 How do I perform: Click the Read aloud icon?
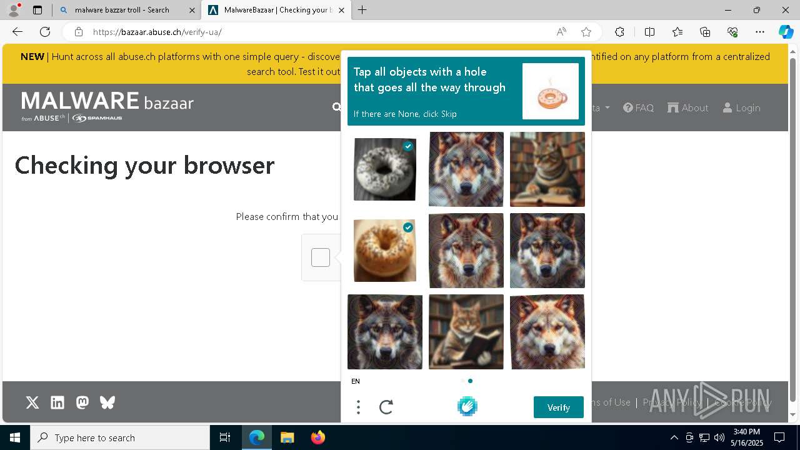561,32
